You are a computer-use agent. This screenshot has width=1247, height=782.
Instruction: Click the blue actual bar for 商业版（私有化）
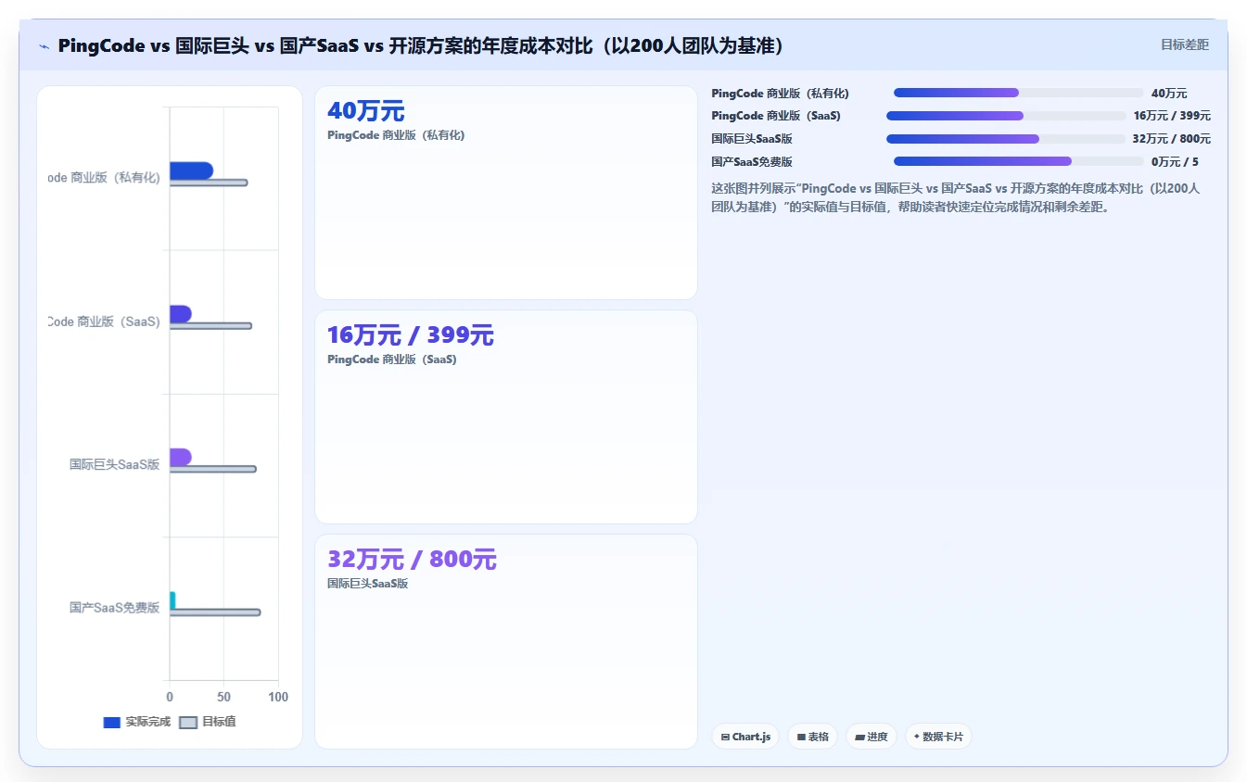pos(191,170)
